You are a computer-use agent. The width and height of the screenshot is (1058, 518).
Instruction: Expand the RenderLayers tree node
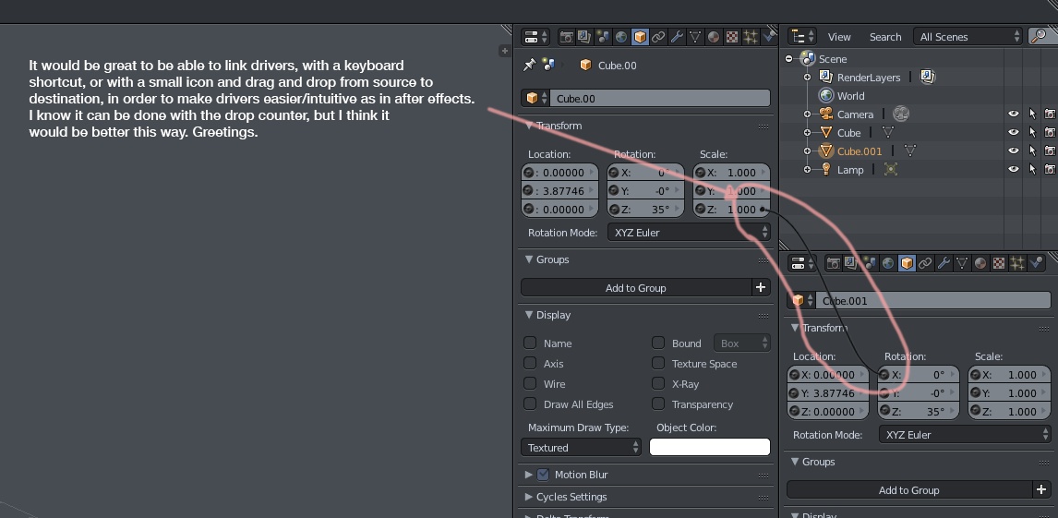pyautogui.click(x=807, y=77)
